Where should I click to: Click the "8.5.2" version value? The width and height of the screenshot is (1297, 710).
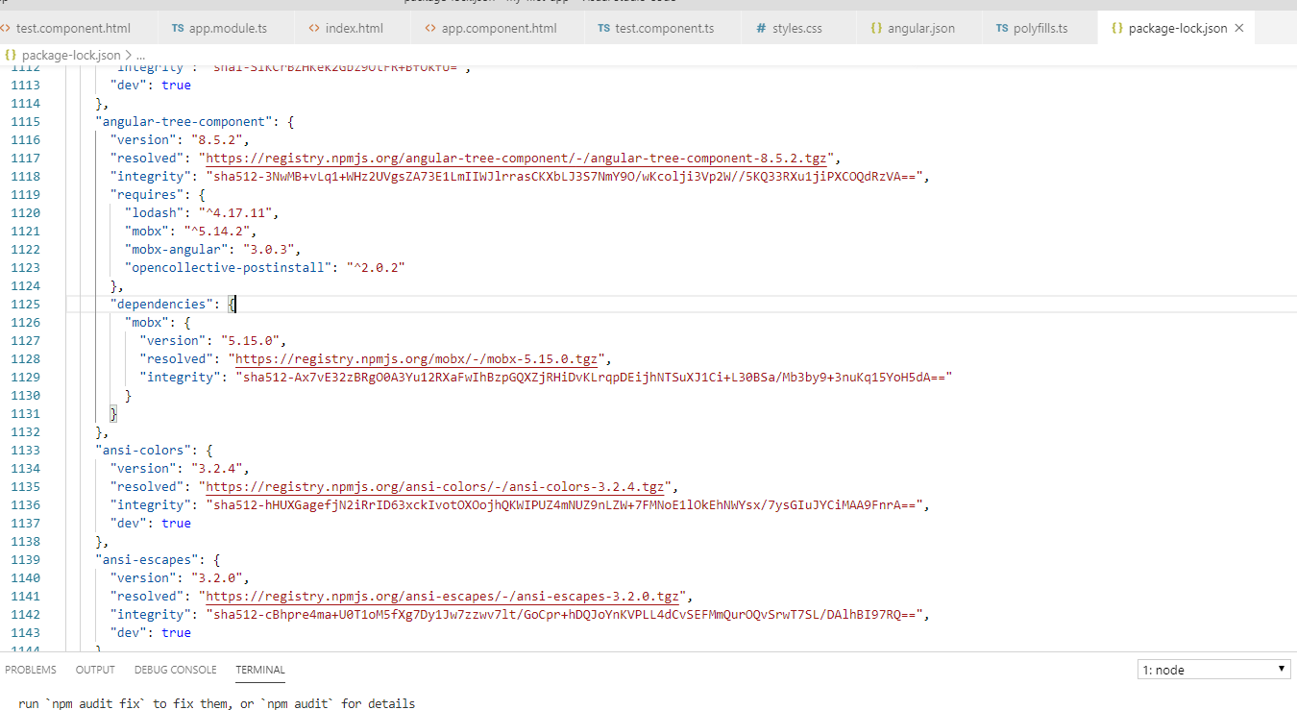(220, 139)
